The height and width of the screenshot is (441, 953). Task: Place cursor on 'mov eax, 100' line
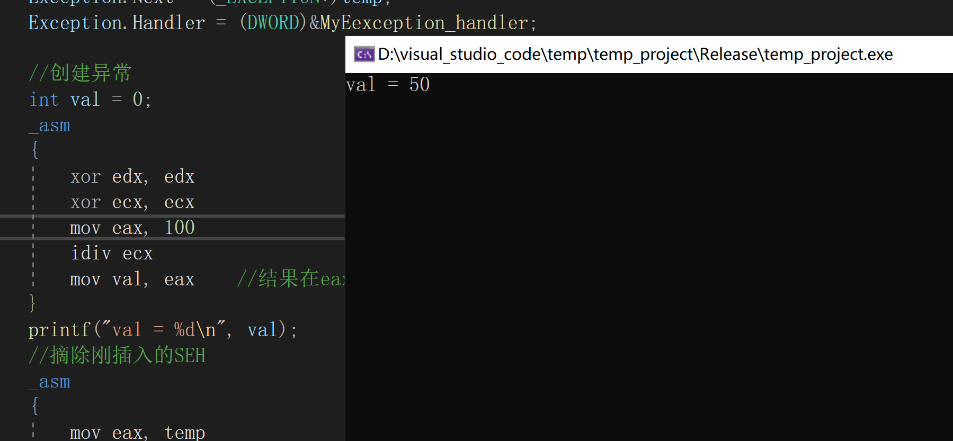[132, 228]
